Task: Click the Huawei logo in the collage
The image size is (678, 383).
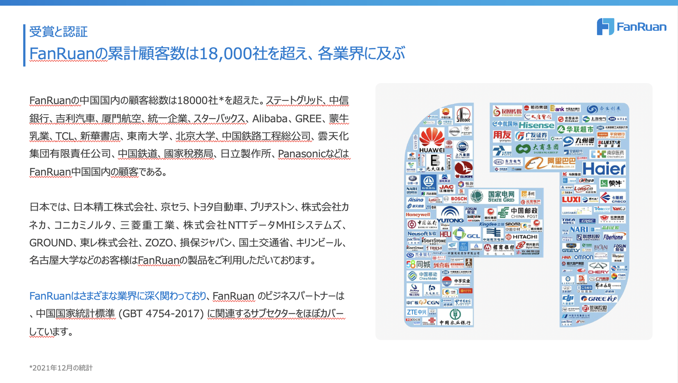Action: [x=431, y=141]
